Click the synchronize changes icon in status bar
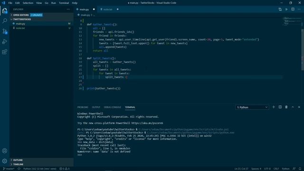Image resolution: width=304 pixels, height=171 pixels. [19, 169]
